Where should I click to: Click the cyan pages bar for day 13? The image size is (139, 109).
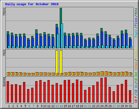click(58, 41)
